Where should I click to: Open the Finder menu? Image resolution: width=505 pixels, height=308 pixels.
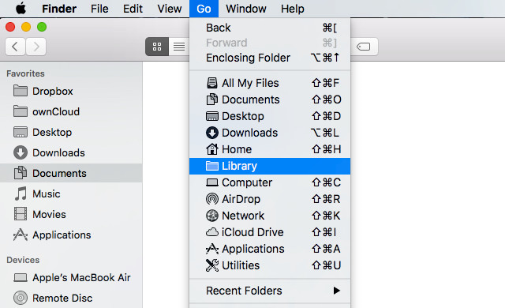point(59,9)
